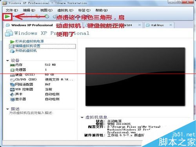The image size is (196, 147).
Task: Open the 视图 (View) menu
Action: [46, 10]
